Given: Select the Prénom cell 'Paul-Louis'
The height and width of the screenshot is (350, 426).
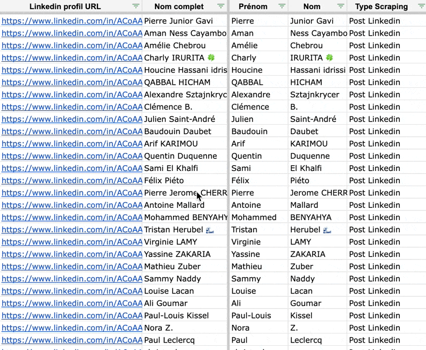Looking at the screenshot, I should tap(258, 315).
